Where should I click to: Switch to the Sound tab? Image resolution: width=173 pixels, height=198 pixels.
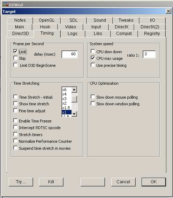[100, 20]
